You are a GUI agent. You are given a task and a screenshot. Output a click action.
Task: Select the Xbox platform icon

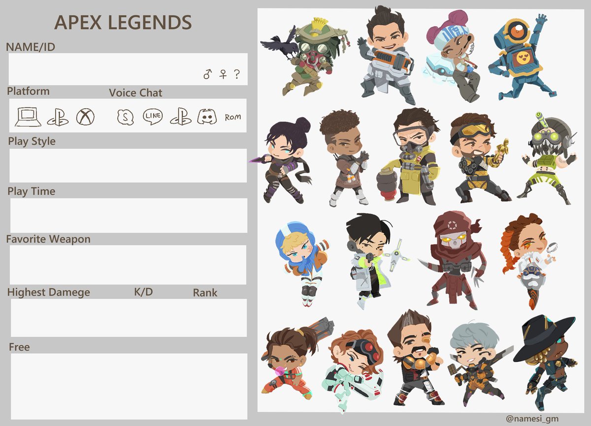(x=85, y=117)
